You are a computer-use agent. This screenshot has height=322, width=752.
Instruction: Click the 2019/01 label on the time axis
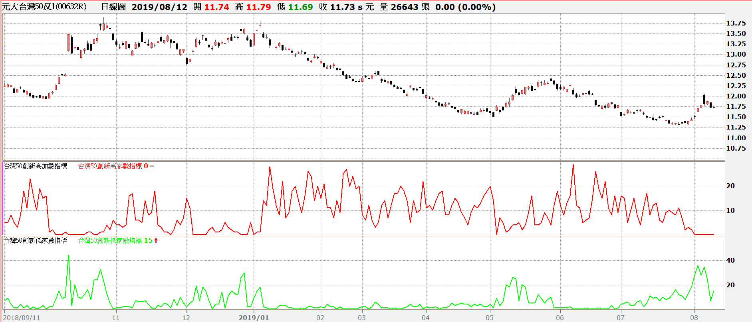(254, 318)
